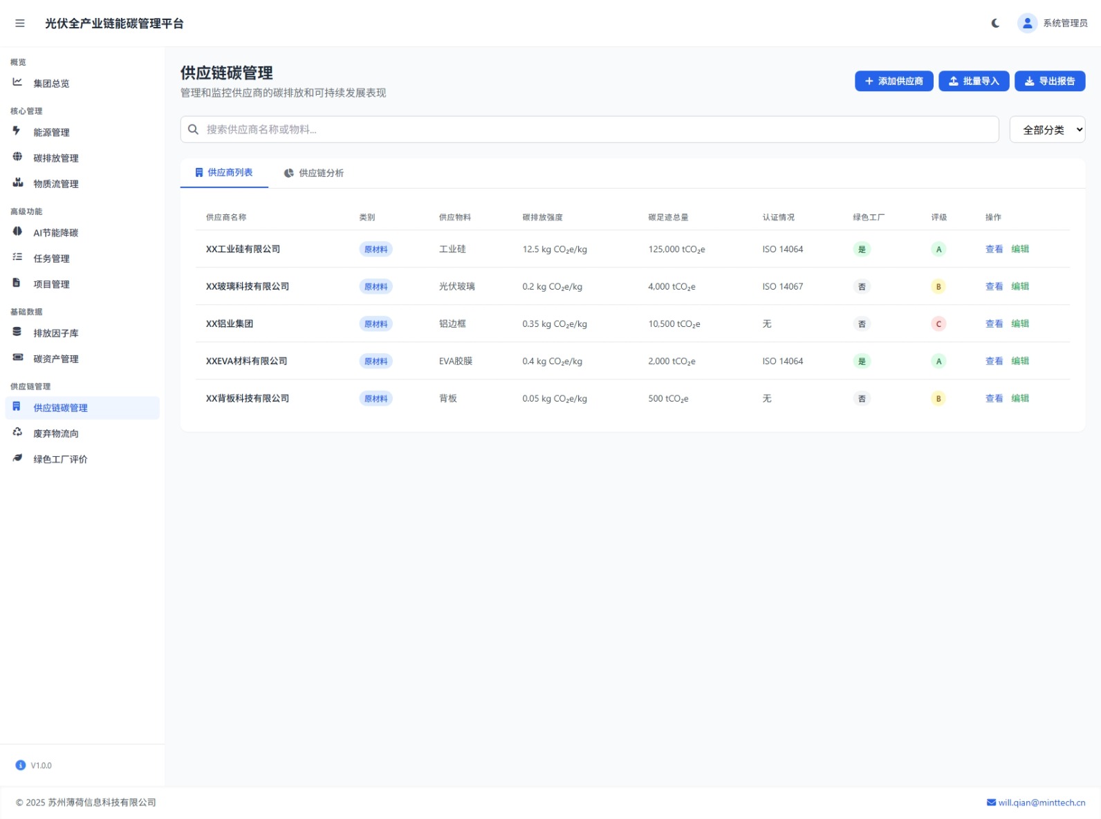1101x819 pixels.
Task: Export report with 导出报告 button
Action: coord(1049,81)
